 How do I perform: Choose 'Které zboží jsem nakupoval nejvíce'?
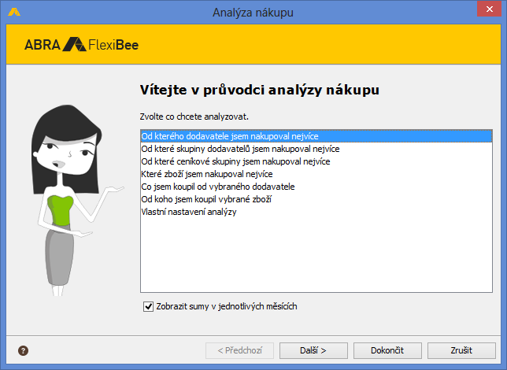316,174
